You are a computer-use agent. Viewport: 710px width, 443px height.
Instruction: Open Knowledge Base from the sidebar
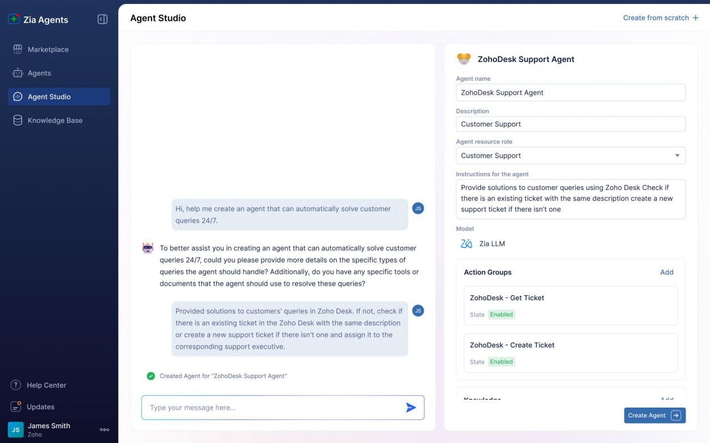(55, 120)
